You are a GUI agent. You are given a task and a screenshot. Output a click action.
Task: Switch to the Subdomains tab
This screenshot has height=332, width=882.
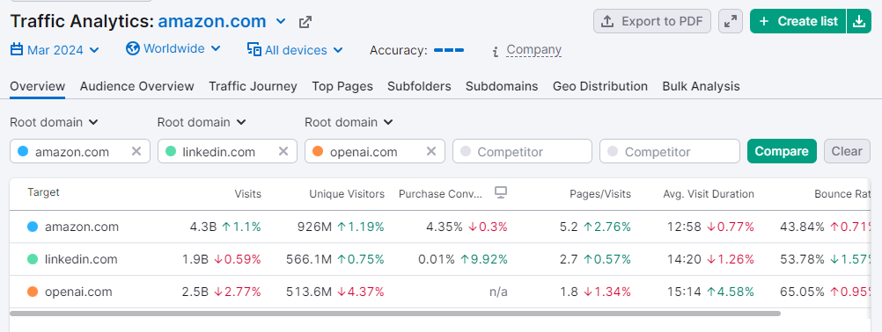[x=502, y=86]
